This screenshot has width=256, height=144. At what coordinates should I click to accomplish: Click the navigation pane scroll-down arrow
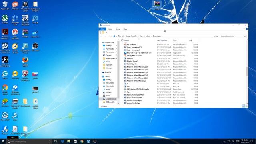tap(118, 104)
